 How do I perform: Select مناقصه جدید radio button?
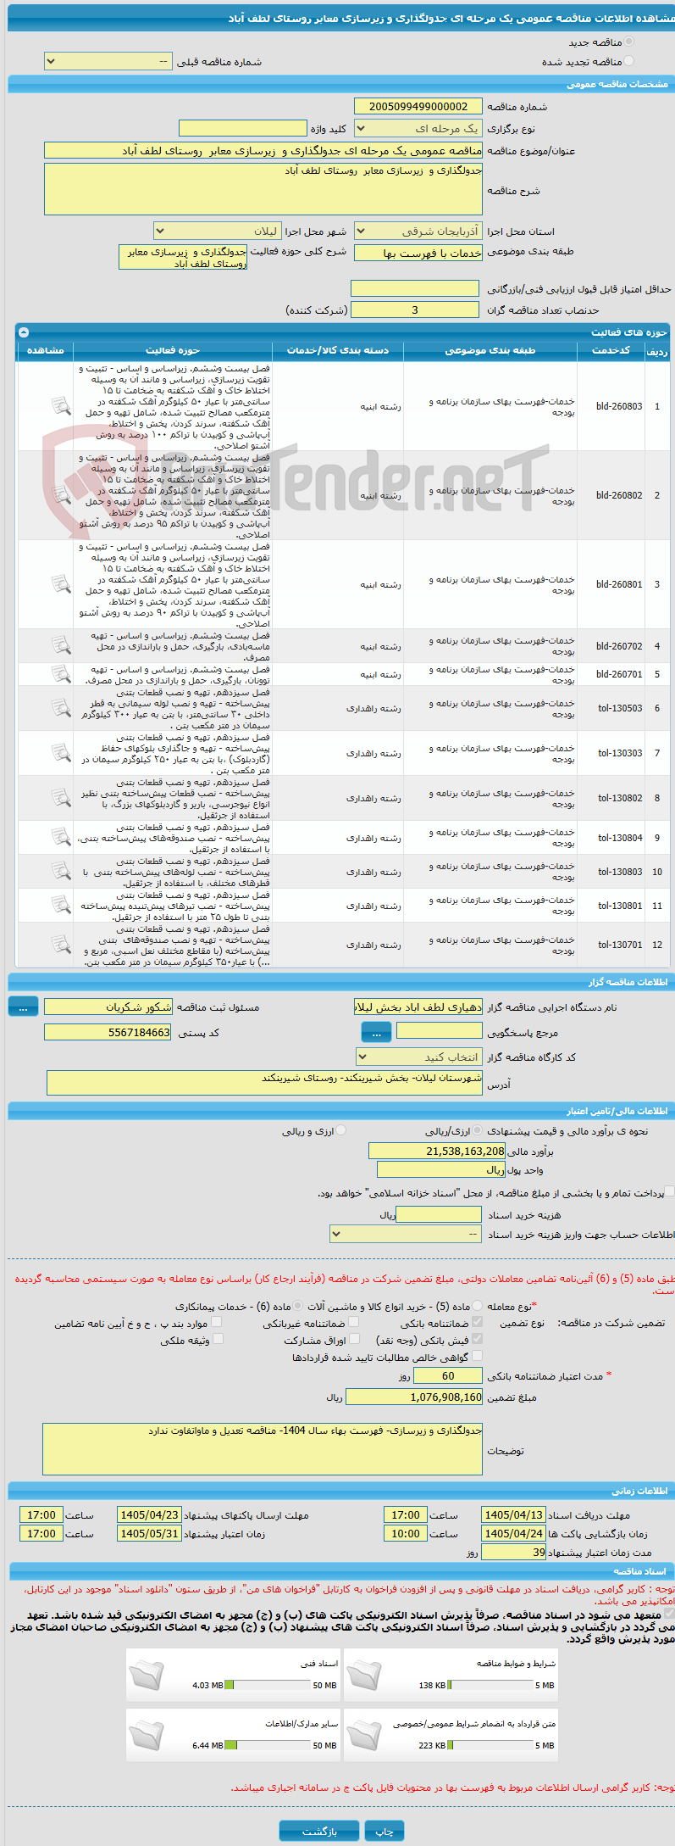pyautogui.click(x=628, y=42)
